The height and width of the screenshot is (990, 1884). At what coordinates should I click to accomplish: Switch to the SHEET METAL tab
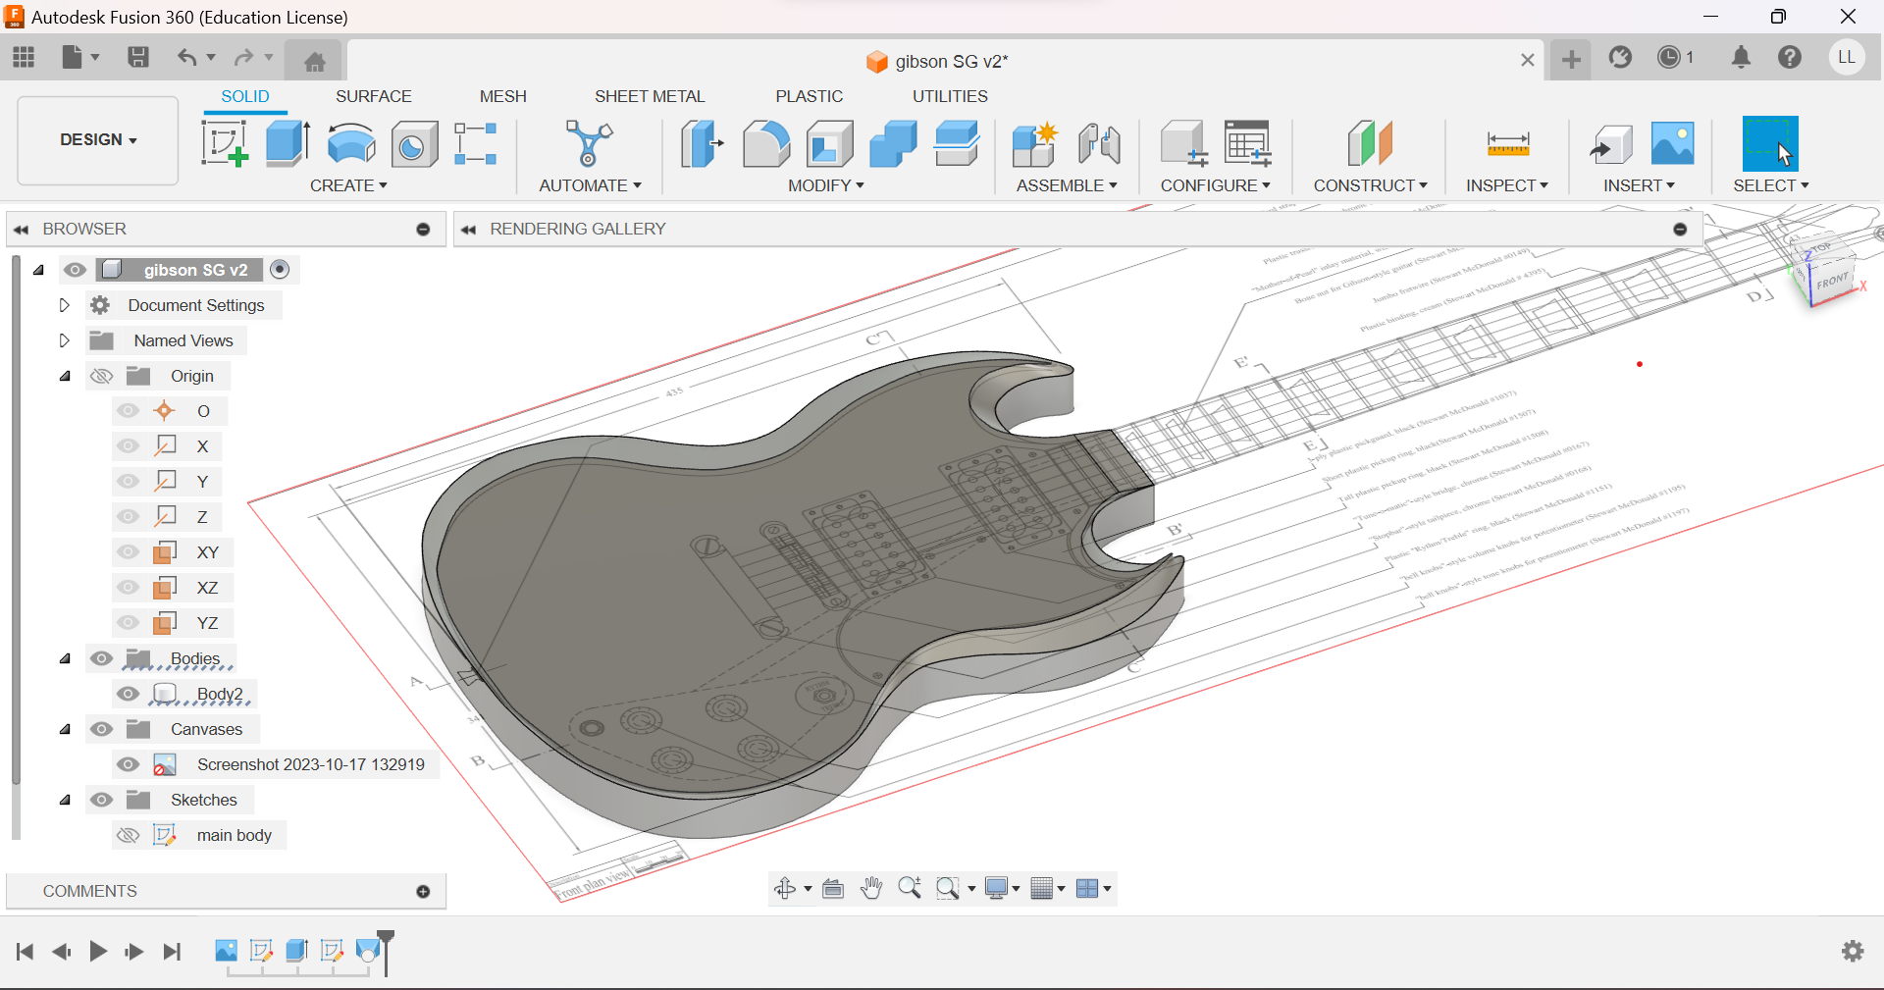650,96
